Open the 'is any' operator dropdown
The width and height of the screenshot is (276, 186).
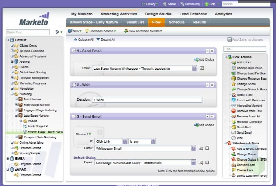click(153, 141)
